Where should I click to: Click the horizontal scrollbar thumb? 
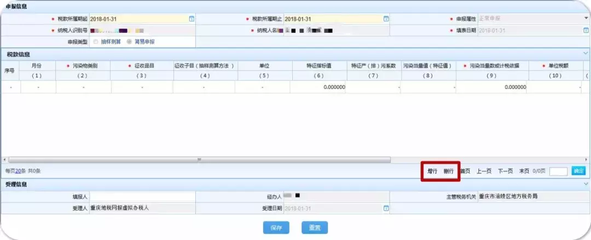point(199,159)
